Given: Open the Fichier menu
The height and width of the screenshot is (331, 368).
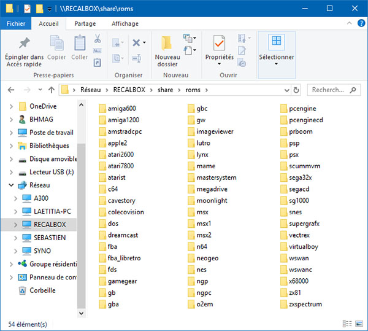Looking at the screenshot, I should pyautogui.click(x=16, y=23).
